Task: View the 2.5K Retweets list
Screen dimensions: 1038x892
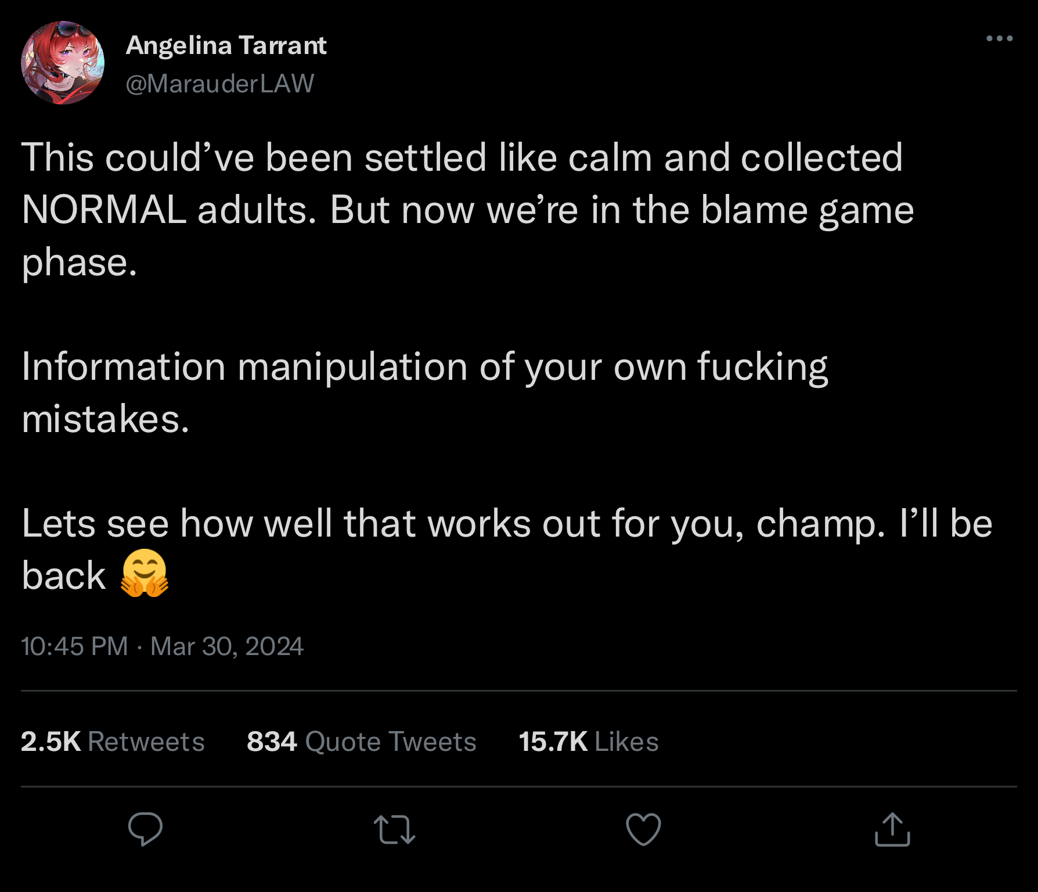Action: click(x=113, y=742)
